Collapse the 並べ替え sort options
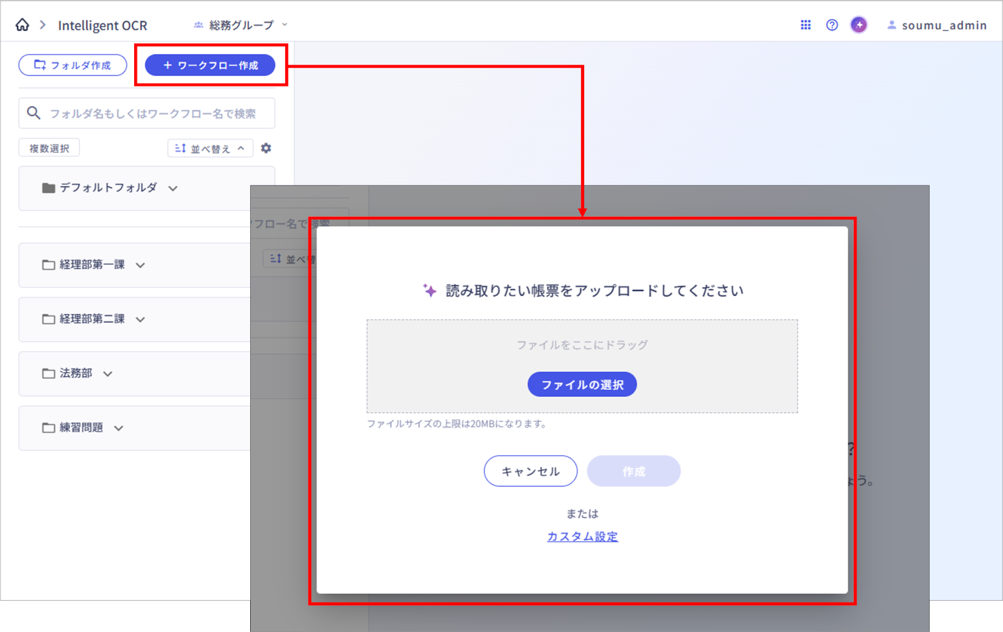Image resolution: width=1003 pixels, height=632 pixels. 239,148
